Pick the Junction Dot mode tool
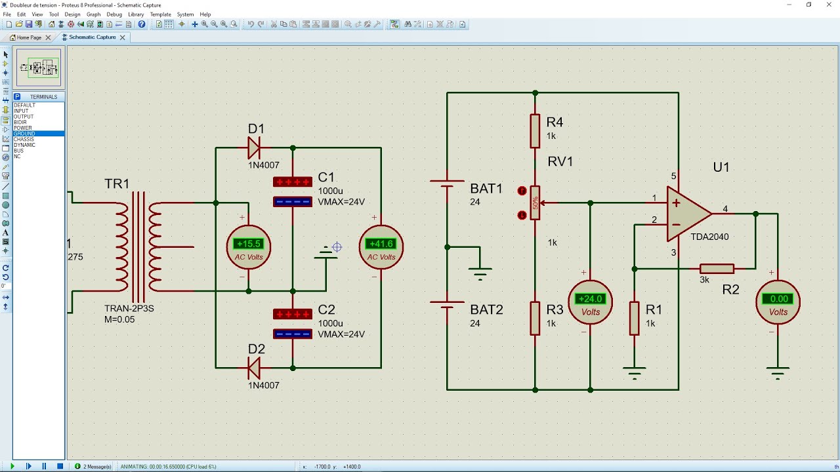The image size is (840, 472). (x=6, y=73)
